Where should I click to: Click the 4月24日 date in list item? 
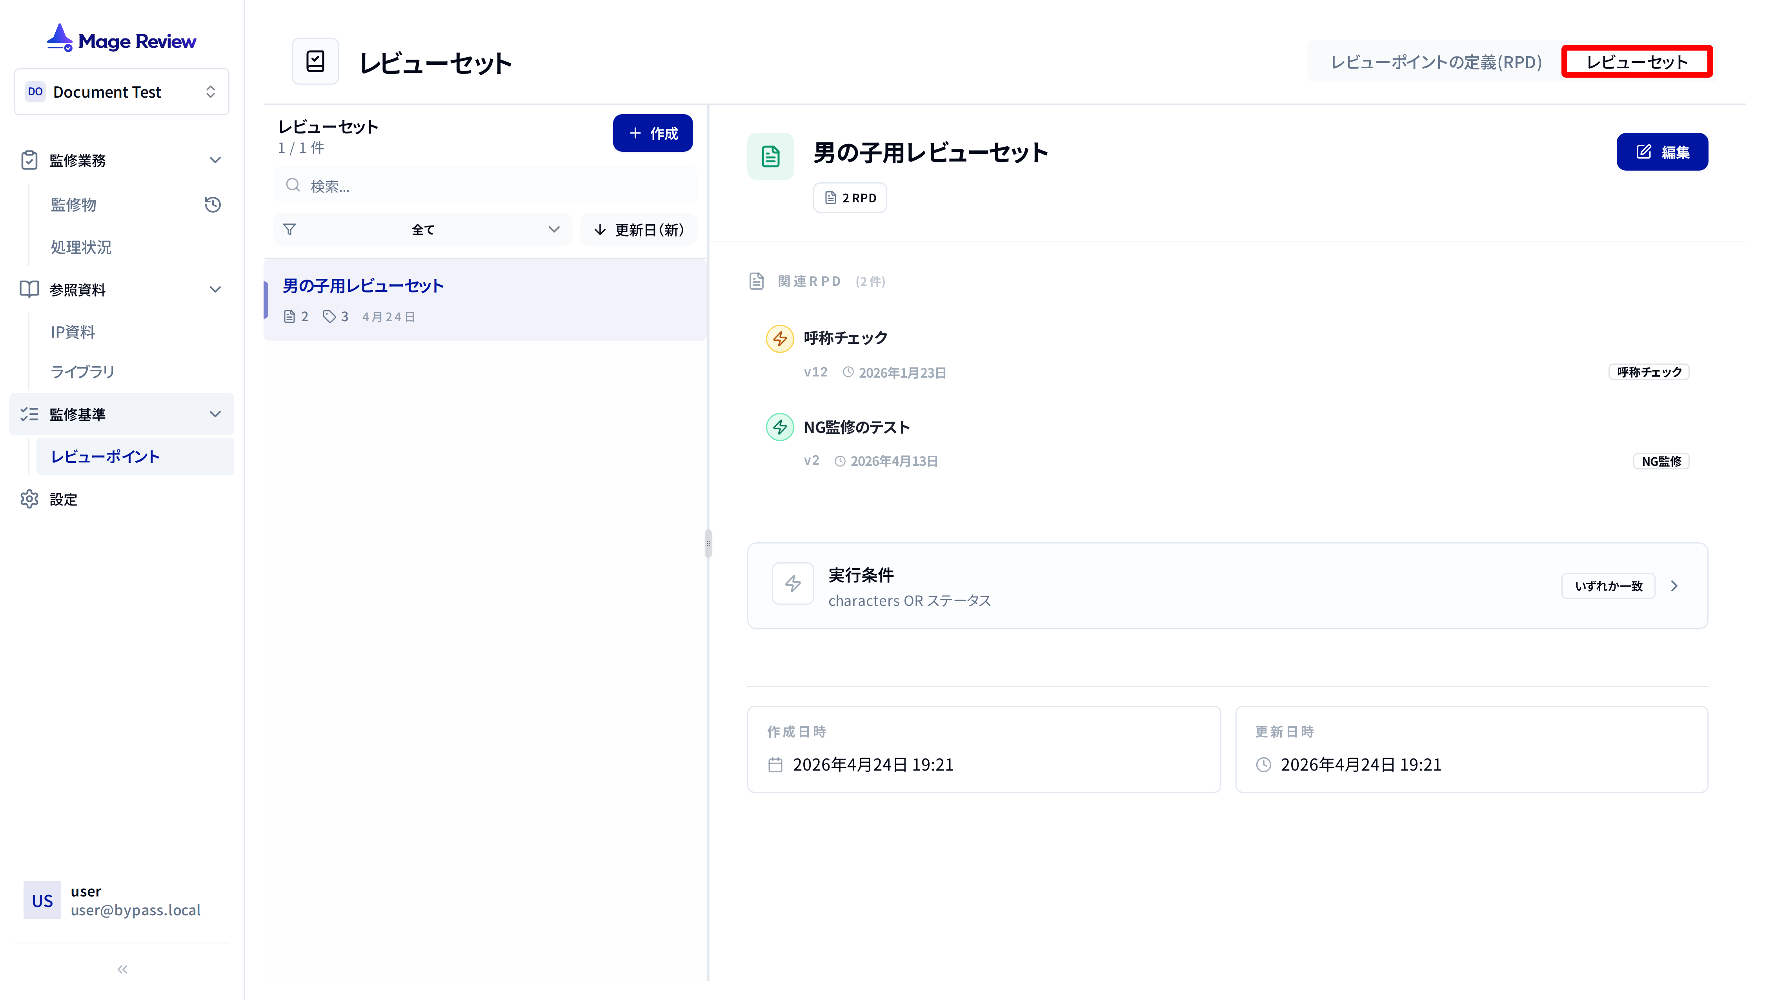coord(389,316)
